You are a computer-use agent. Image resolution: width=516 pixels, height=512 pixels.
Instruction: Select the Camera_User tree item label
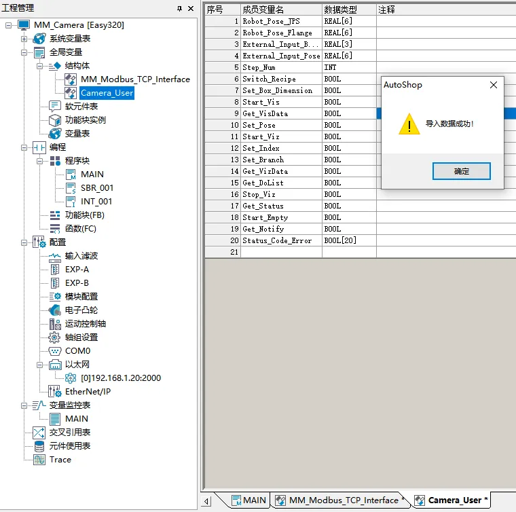107,93
